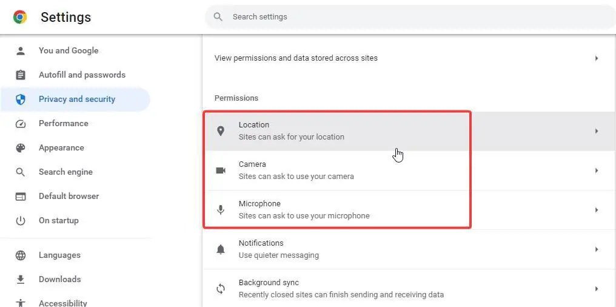The height and width of the screenshot is (307, 616).
Task: Click the Camera permission icon
Action: [221, 170]
